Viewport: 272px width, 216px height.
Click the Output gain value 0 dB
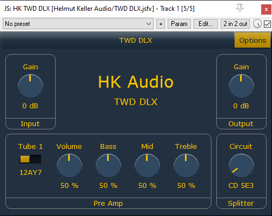point(241,106)
